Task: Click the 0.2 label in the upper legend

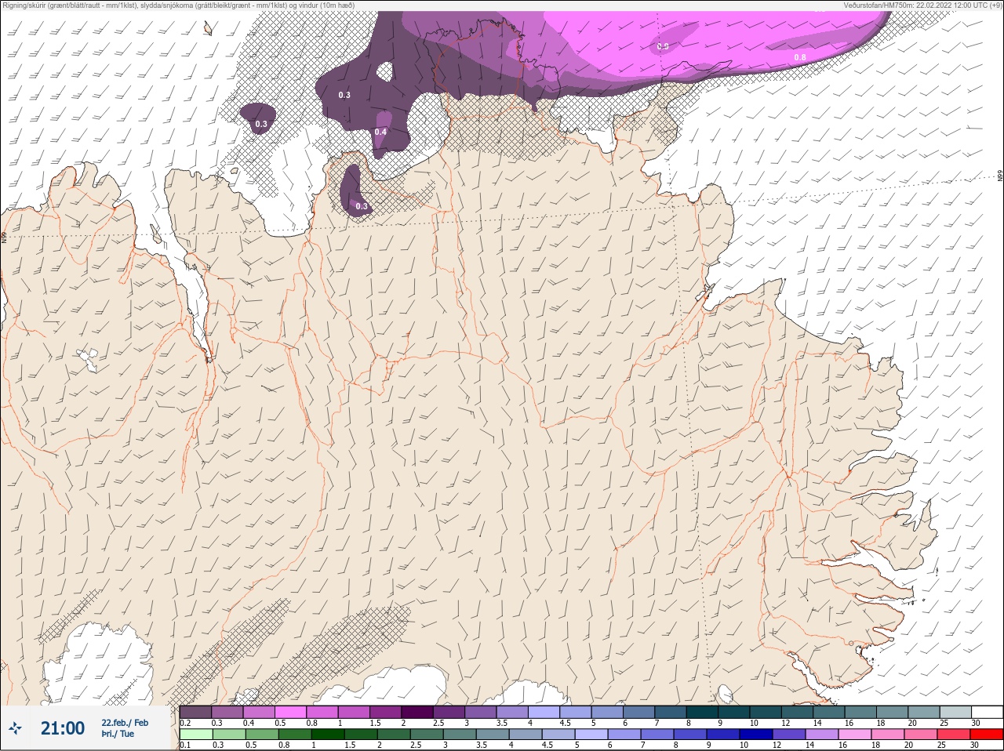Action: tap(185, 723)
